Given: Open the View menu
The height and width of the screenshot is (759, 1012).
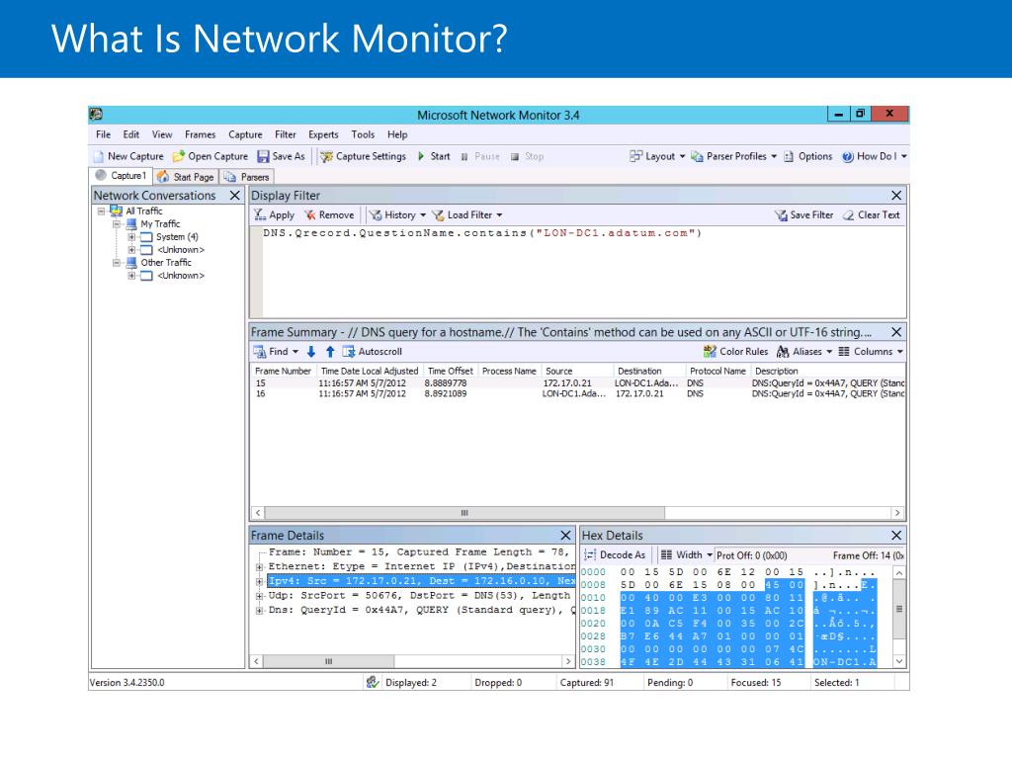Looking at the screenshot, I should click(162, 134).
